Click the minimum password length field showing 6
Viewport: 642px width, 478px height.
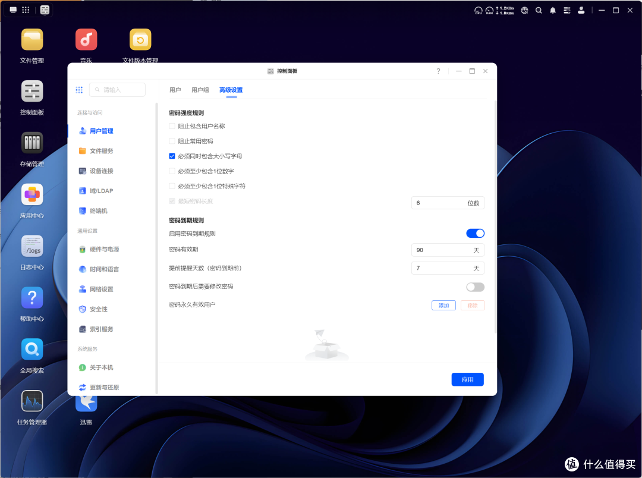click(448, 203)
